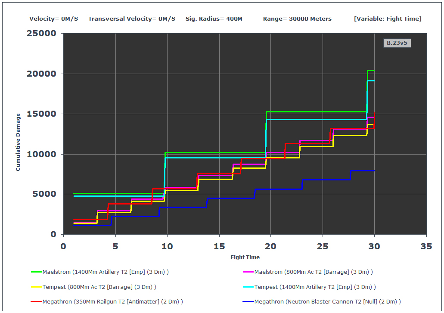Click the green Maelstrom 1400mm Artillery legend swatch

[x=36, y=272]
